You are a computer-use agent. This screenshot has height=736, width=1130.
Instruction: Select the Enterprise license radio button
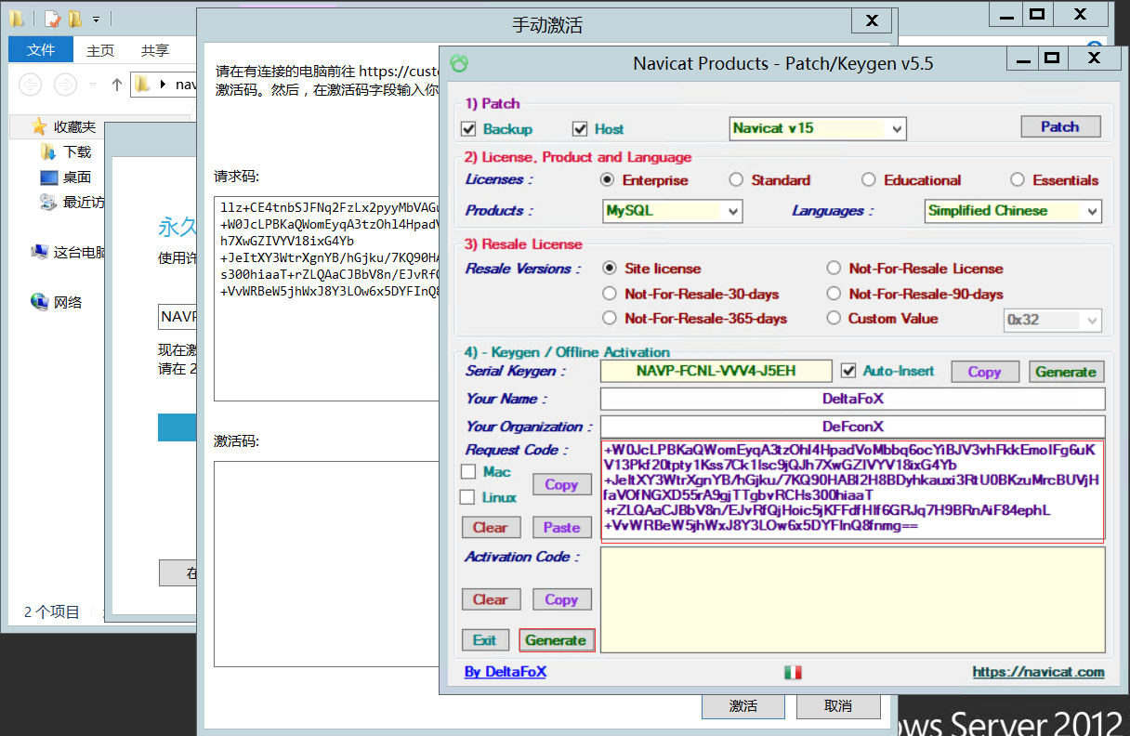[608, 180]
